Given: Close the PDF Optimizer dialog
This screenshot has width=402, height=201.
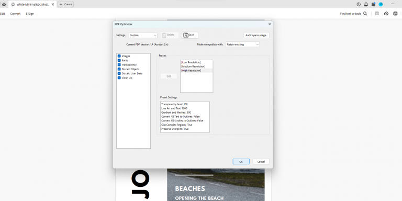Looking at the screenshot, I should point(270,24).
